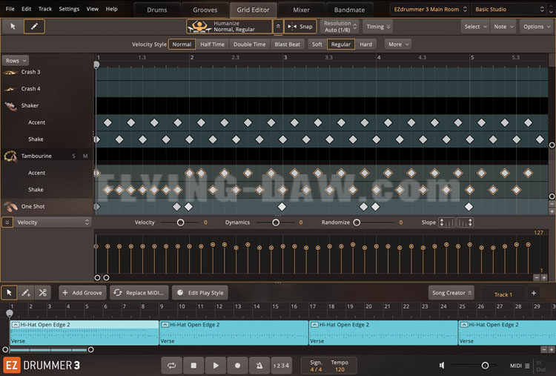Activate the pencil draw tool in Grid Editor

(34, 26)
